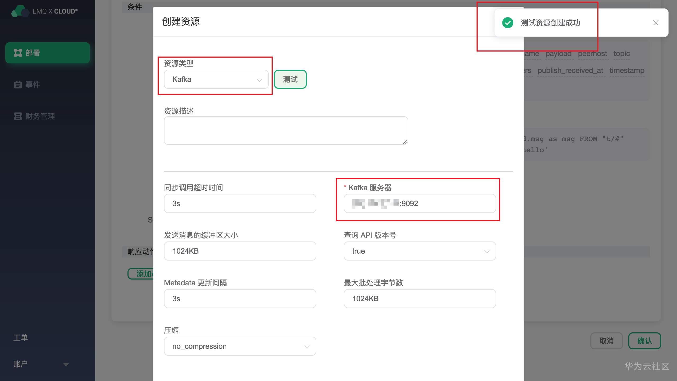This screenshot has height=381, width=677.
Task: Open the compression no_compression dropdown
Action: click(240, 346)
